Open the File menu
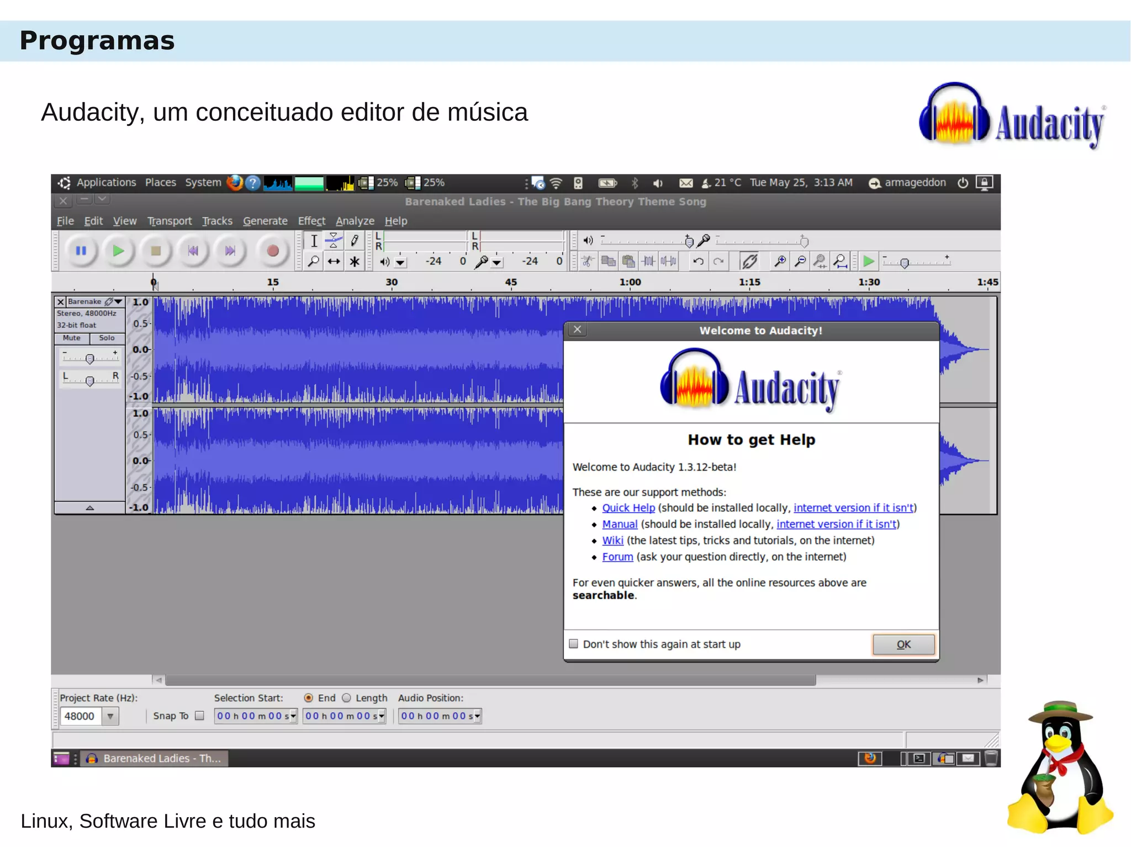This screenshot has height=847, width=1131. [x=65, y=221]
